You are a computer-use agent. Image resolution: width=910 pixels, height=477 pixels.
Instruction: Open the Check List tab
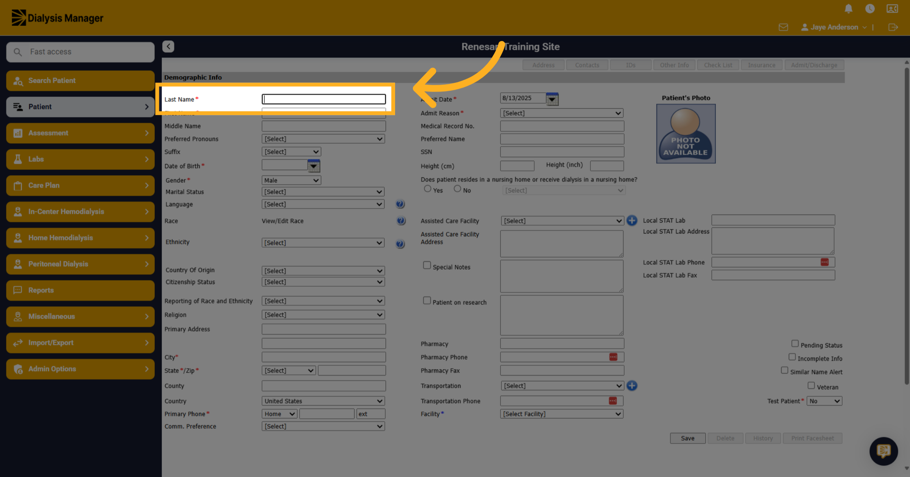[718, 65]
